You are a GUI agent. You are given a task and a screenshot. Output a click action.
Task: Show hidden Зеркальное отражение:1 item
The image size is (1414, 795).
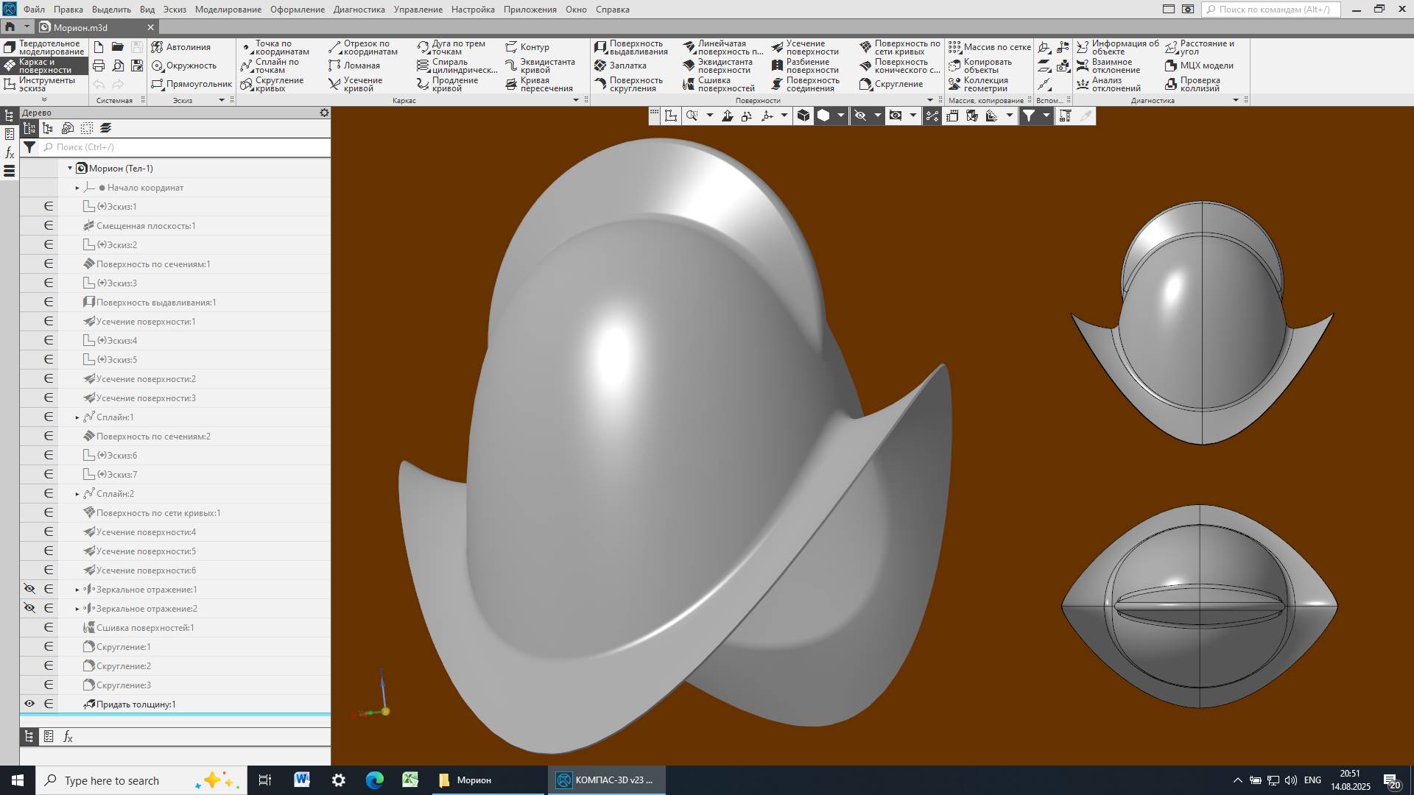pos(29,589)
